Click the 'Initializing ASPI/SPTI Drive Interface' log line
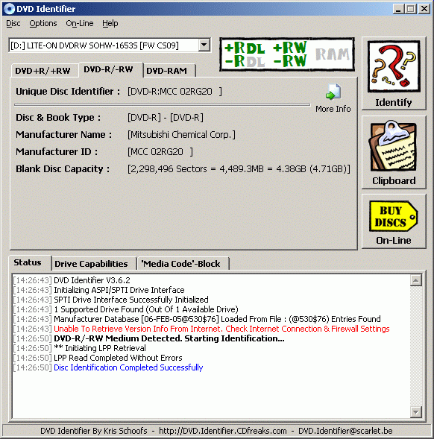434x439 pixels. (119, 290)
